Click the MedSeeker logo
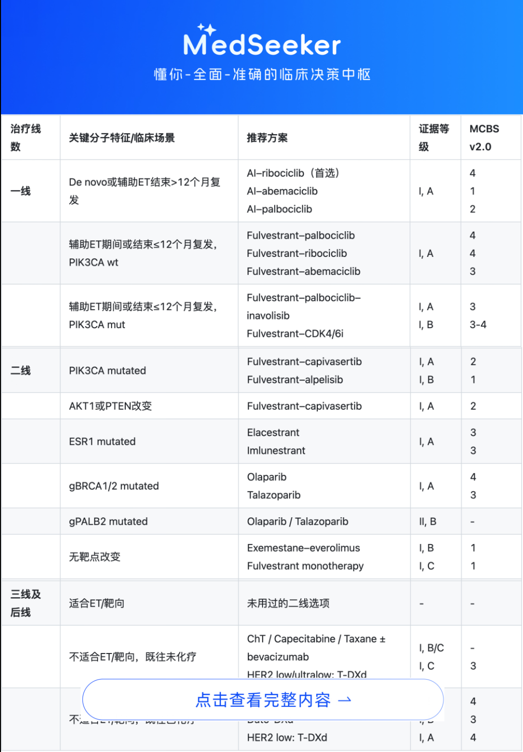 [x=262, y=40]
